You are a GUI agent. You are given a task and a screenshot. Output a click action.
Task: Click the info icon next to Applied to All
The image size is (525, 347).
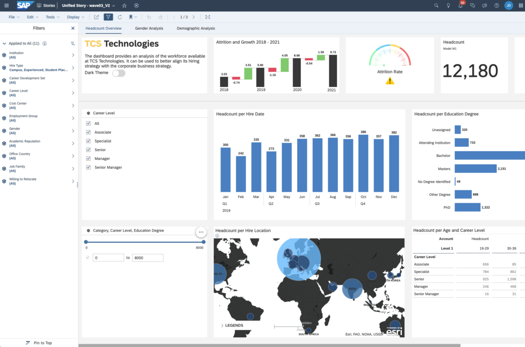coord(45,44)
